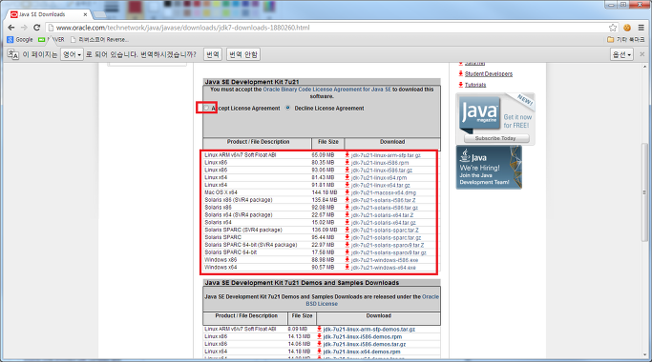Click the scrollbar down arrow
Screen dimensions: 652x362
click(x=645, y=355)
